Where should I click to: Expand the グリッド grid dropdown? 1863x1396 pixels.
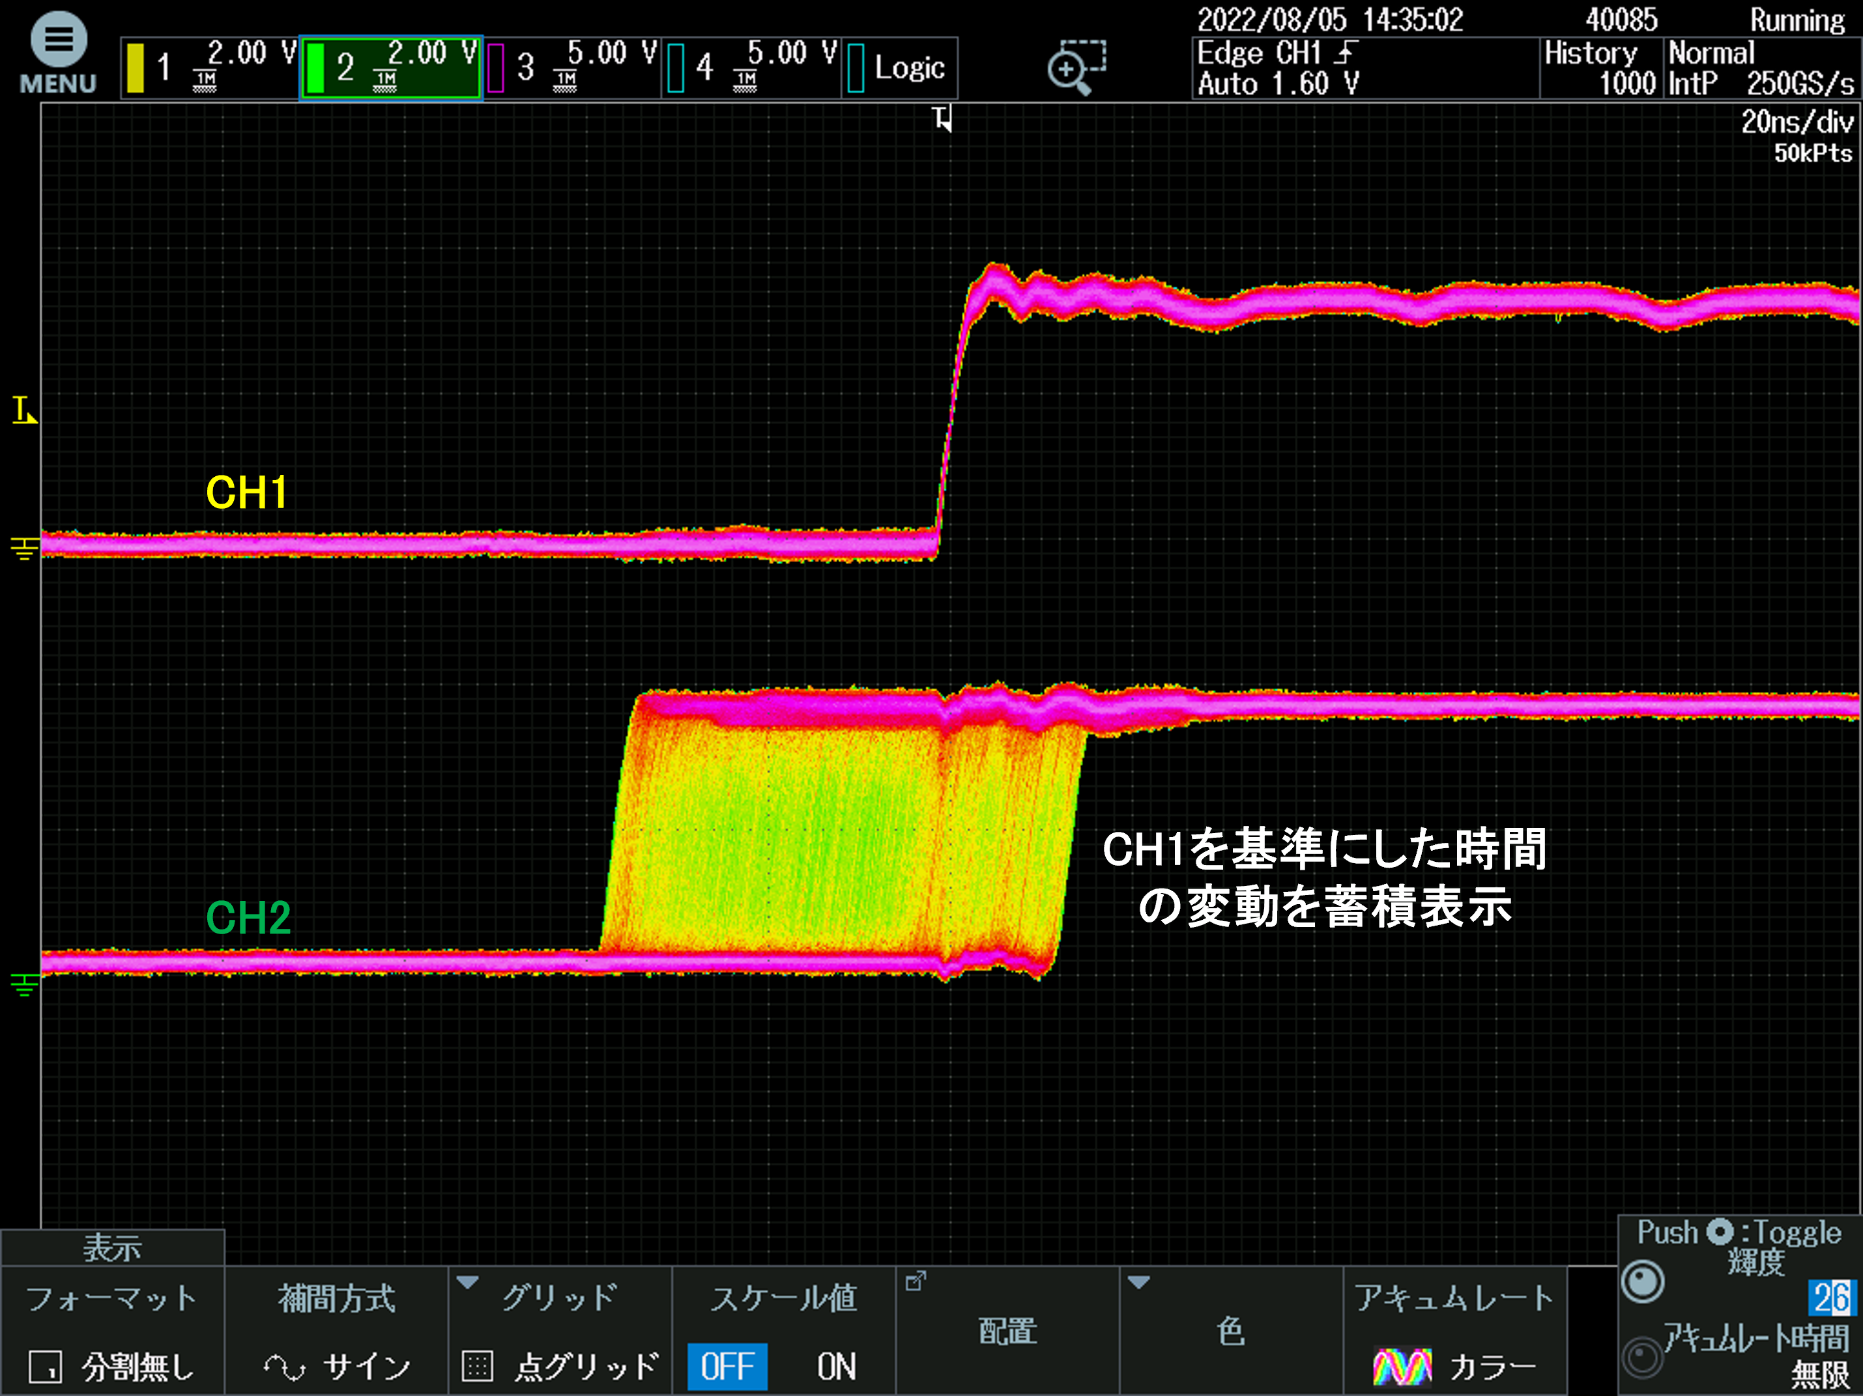560,1331
